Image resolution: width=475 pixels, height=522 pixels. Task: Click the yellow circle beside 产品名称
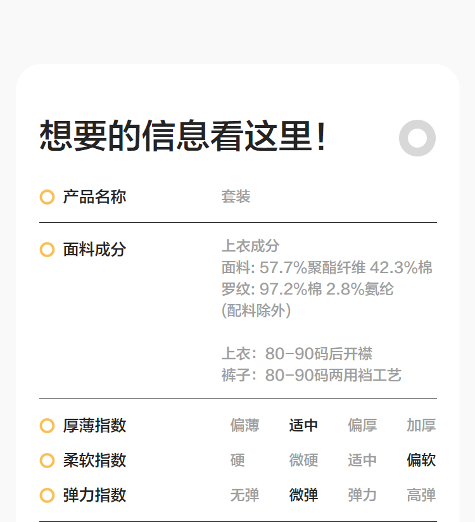(x=47, y=197)
